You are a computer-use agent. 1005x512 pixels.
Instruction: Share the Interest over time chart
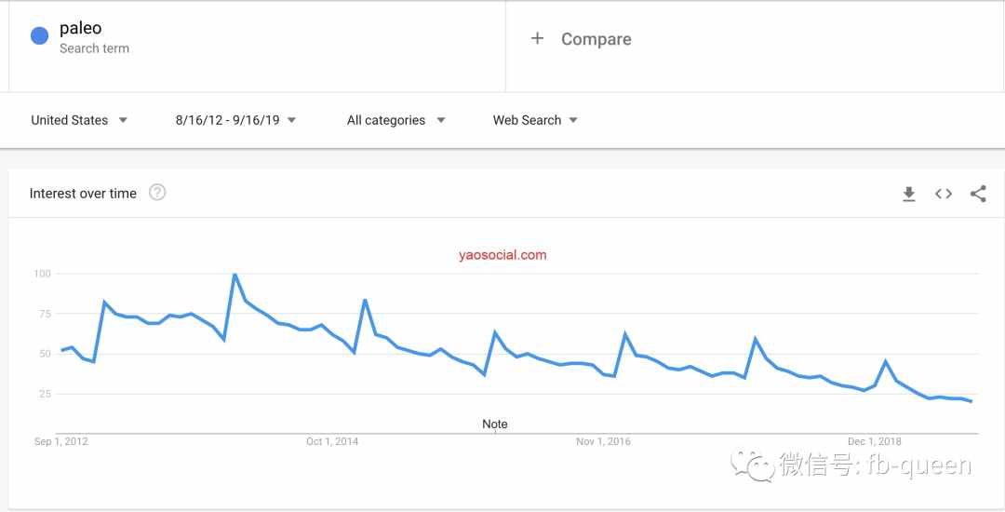coord(978,194)
